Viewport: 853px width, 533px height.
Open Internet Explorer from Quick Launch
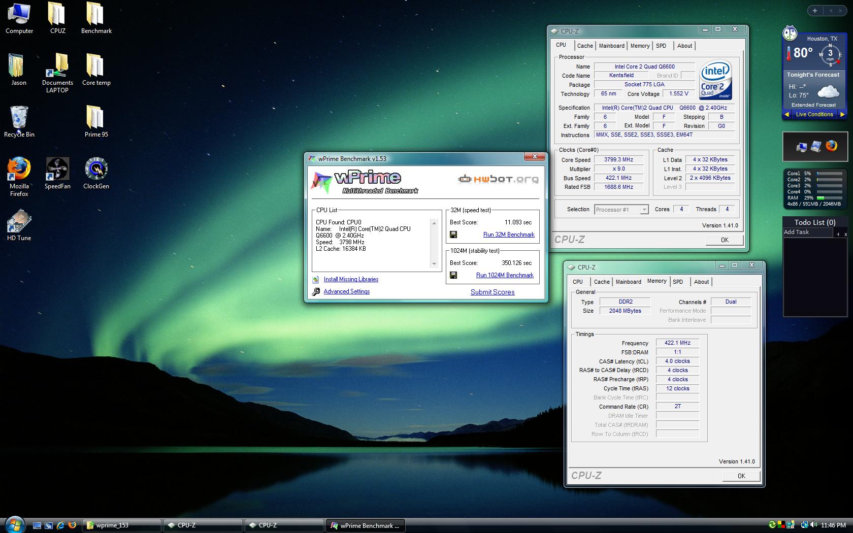click(x=60, y=525)
